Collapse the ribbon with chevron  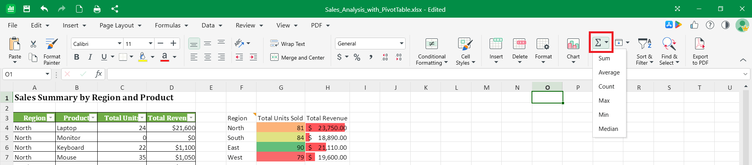[743, 60]
